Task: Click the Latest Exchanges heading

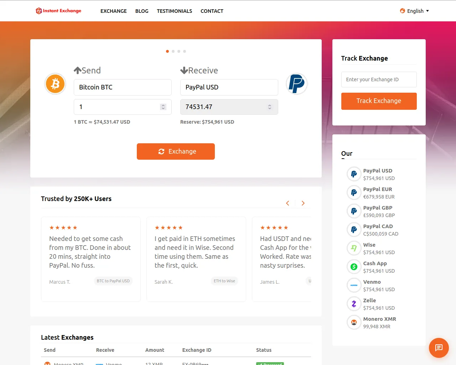Action: (x=67, y=338)
